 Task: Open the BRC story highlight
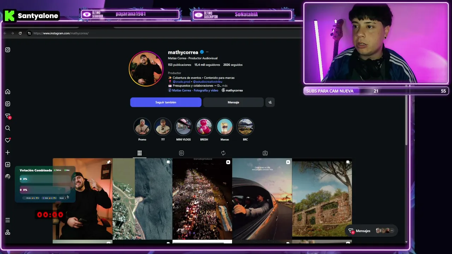pos(245,127)
